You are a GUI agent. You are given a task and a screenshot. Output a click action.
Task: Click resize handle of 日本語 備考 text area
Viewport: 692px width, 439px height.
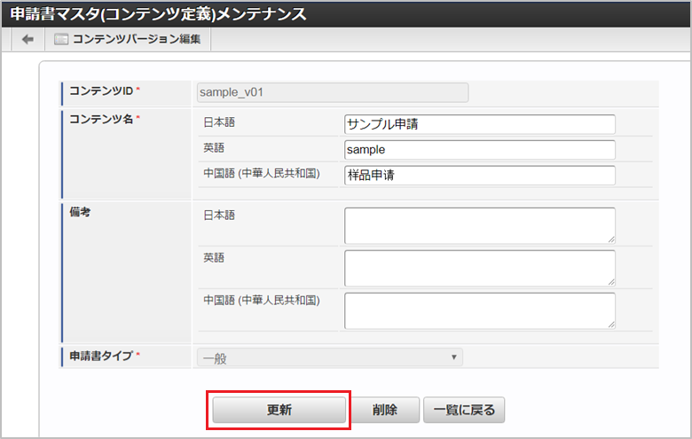click(x=611, y=239)
